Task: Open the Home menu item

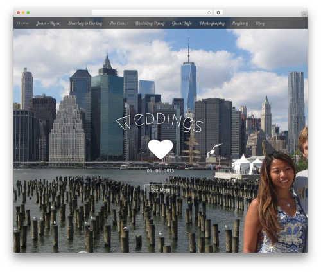Action: tap(22, 23)
